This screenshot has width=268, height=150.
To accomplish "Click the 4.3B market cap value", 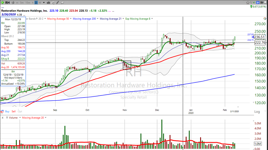I will pyautogui.click(x=19, y=15).
